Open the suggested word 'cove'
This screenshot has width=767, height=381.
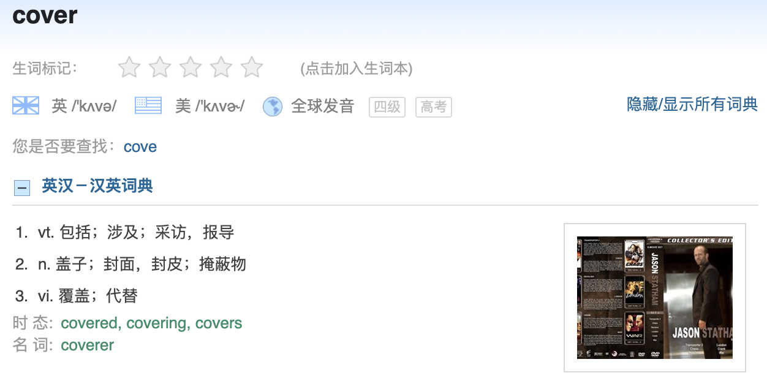(140, 147)
